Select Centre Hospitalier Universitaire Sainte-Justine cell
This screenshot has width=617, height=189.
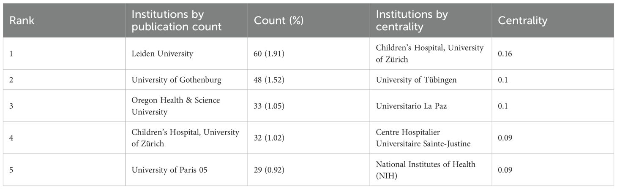(x=423, y=138)
